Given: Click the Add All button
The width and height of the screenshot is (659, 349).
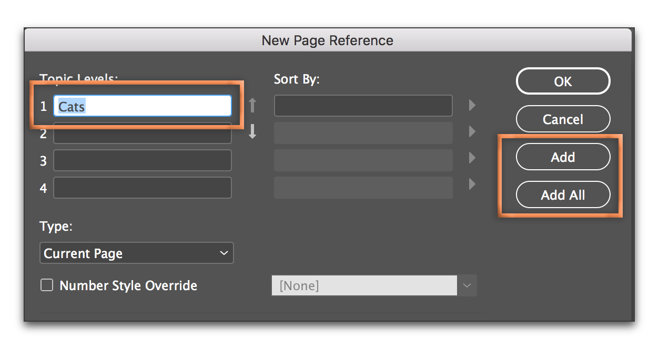Looking at the screenshot, I should coord(563,194).
